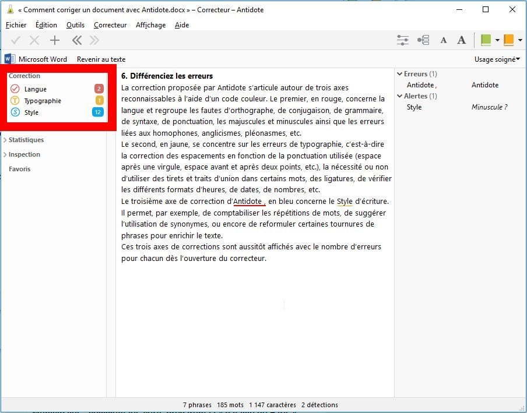Click the suggested correction 'Antidote' in right list
The width and height of the screenshot is (527, 413).
click(485, 85)
